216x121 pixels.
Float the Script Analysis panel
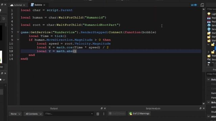[x=200, y=108]
